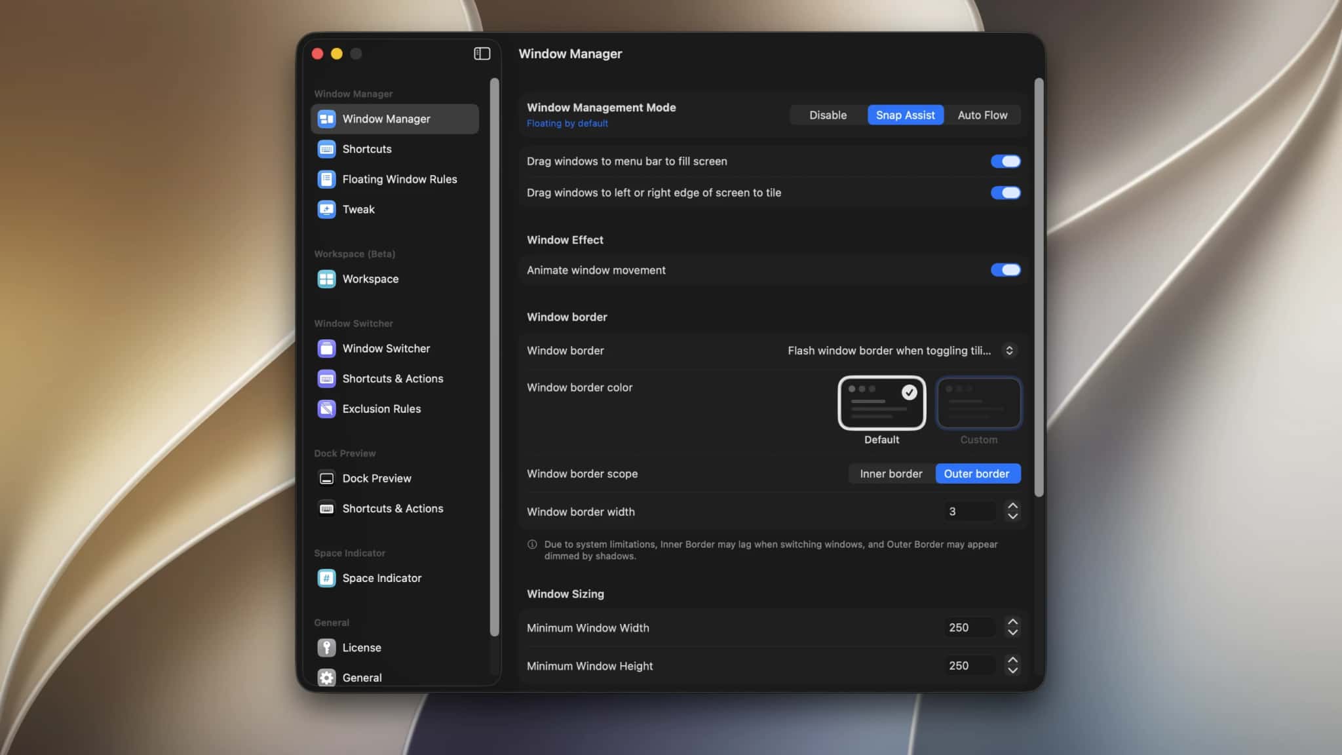Screen dimensions: 1342x755
Task: Decrease Minimum Window Width with the down arrow
Action: (1012, 632)
